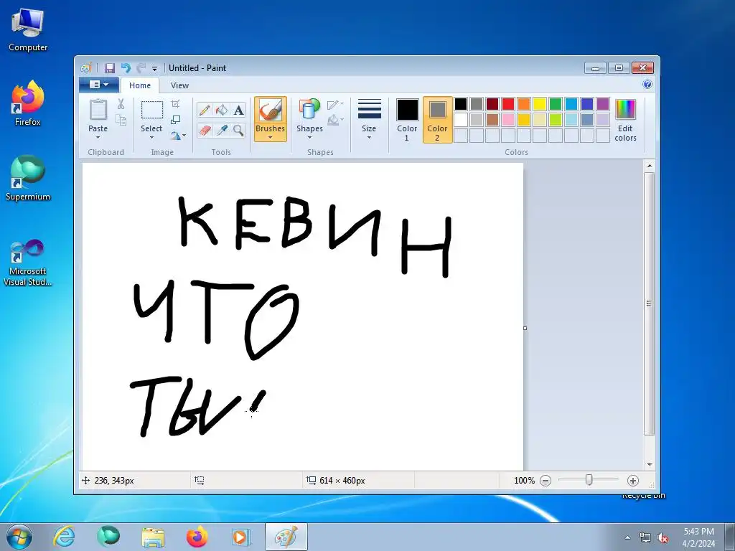The image size is (735, 551).
Task: Switch to the Home tab
Action: point(140,85)
